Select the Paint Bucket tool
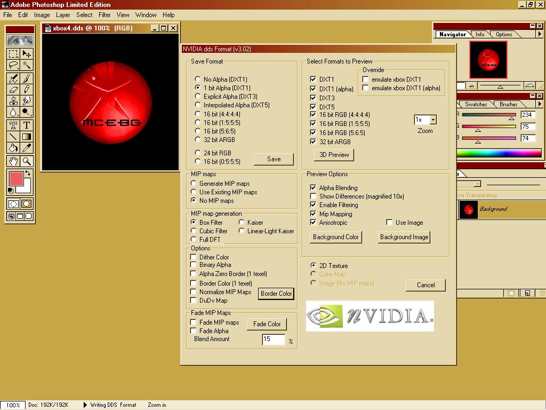The height and width of the screenshot is (410, 546). point(13,148)
